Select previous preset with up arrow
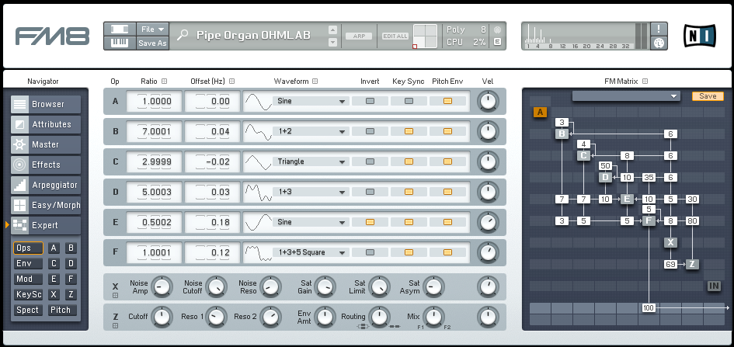The image size is (734, 347). 333,30
